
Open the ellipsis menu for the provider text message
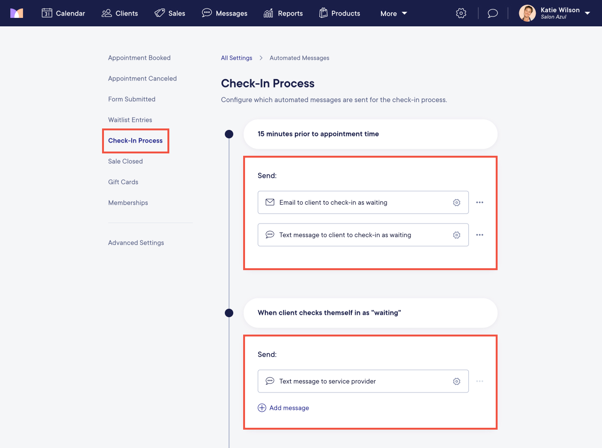(x=480, y=381)
